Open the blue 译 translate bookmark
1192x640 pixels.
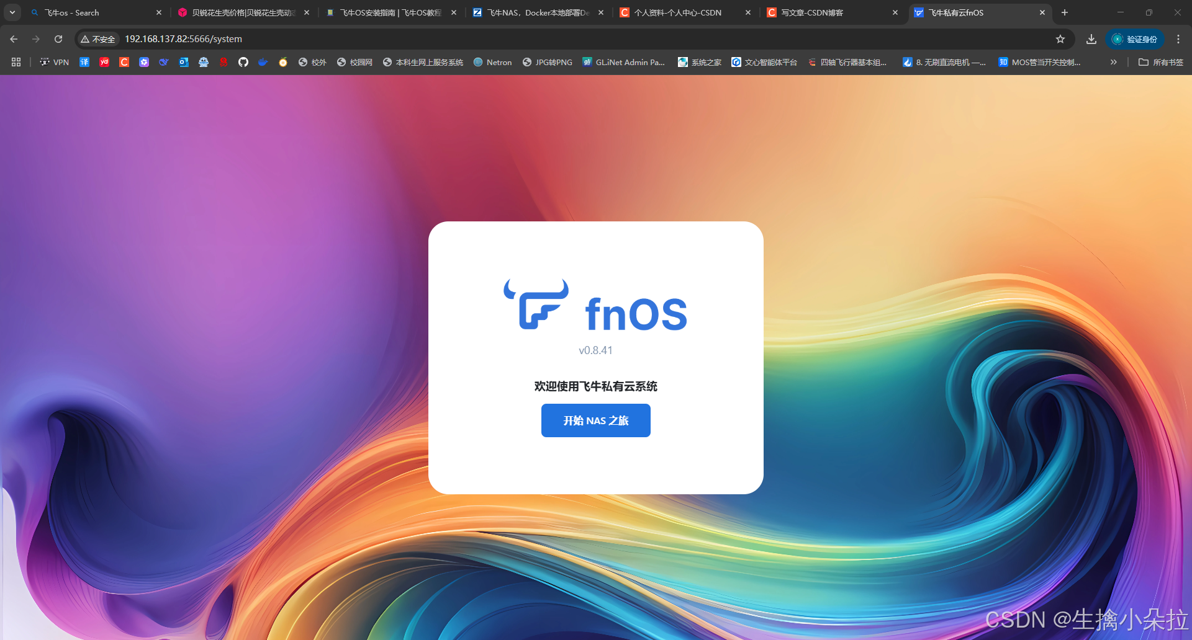(x=84, y=62)
